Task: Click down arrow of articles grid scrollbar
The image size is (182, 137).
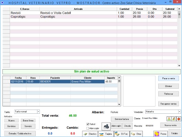Action: 179,66
